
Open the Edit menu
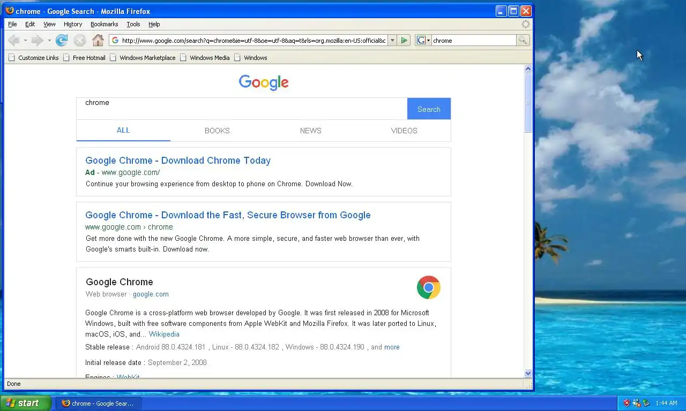[30, 24]
